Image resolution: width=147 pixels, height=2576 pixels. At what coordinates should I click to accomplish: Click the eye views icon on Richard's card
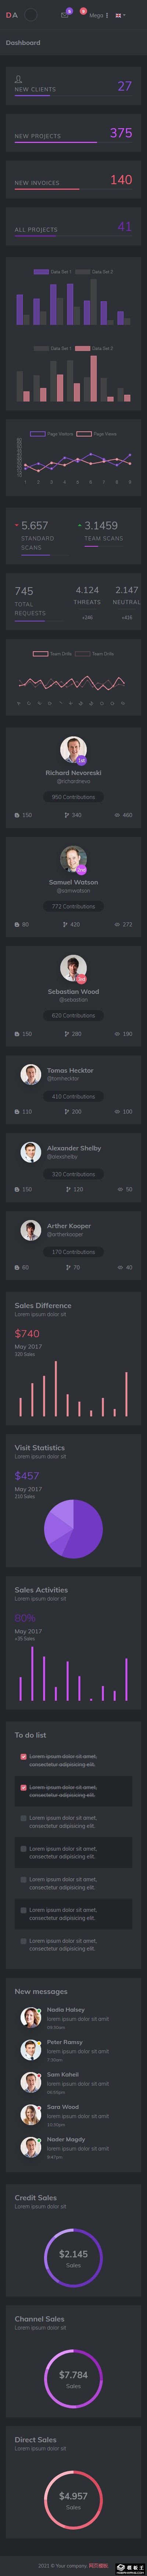tap(117, 815)
